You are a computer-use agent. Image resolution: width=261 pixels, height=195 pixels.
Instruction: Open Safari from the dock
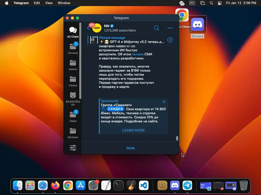(x=43, y=185)
